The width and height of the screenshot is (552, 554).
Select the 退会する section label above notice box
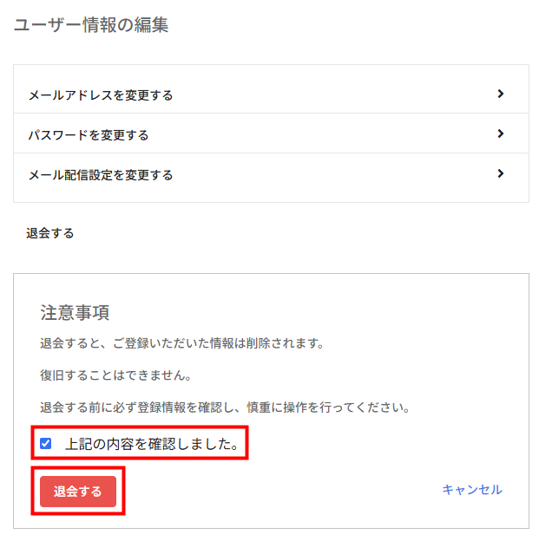(x=50, y=232)
